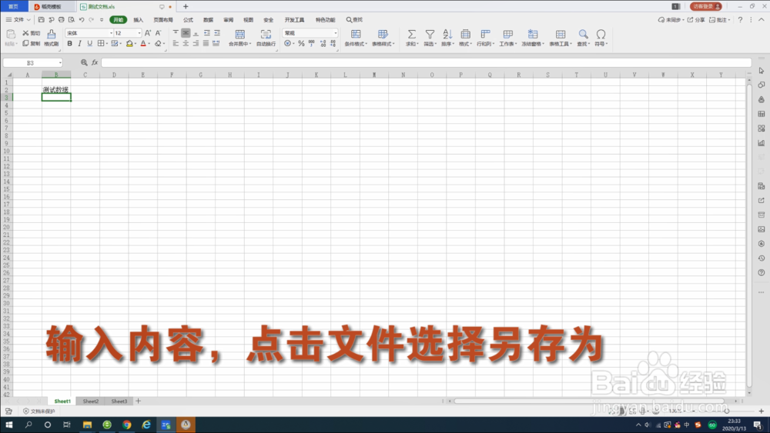This screenshot has width=770, height=433.
Task: Switch to the 审阅 (Review) tab
Action: coord(229,20)
